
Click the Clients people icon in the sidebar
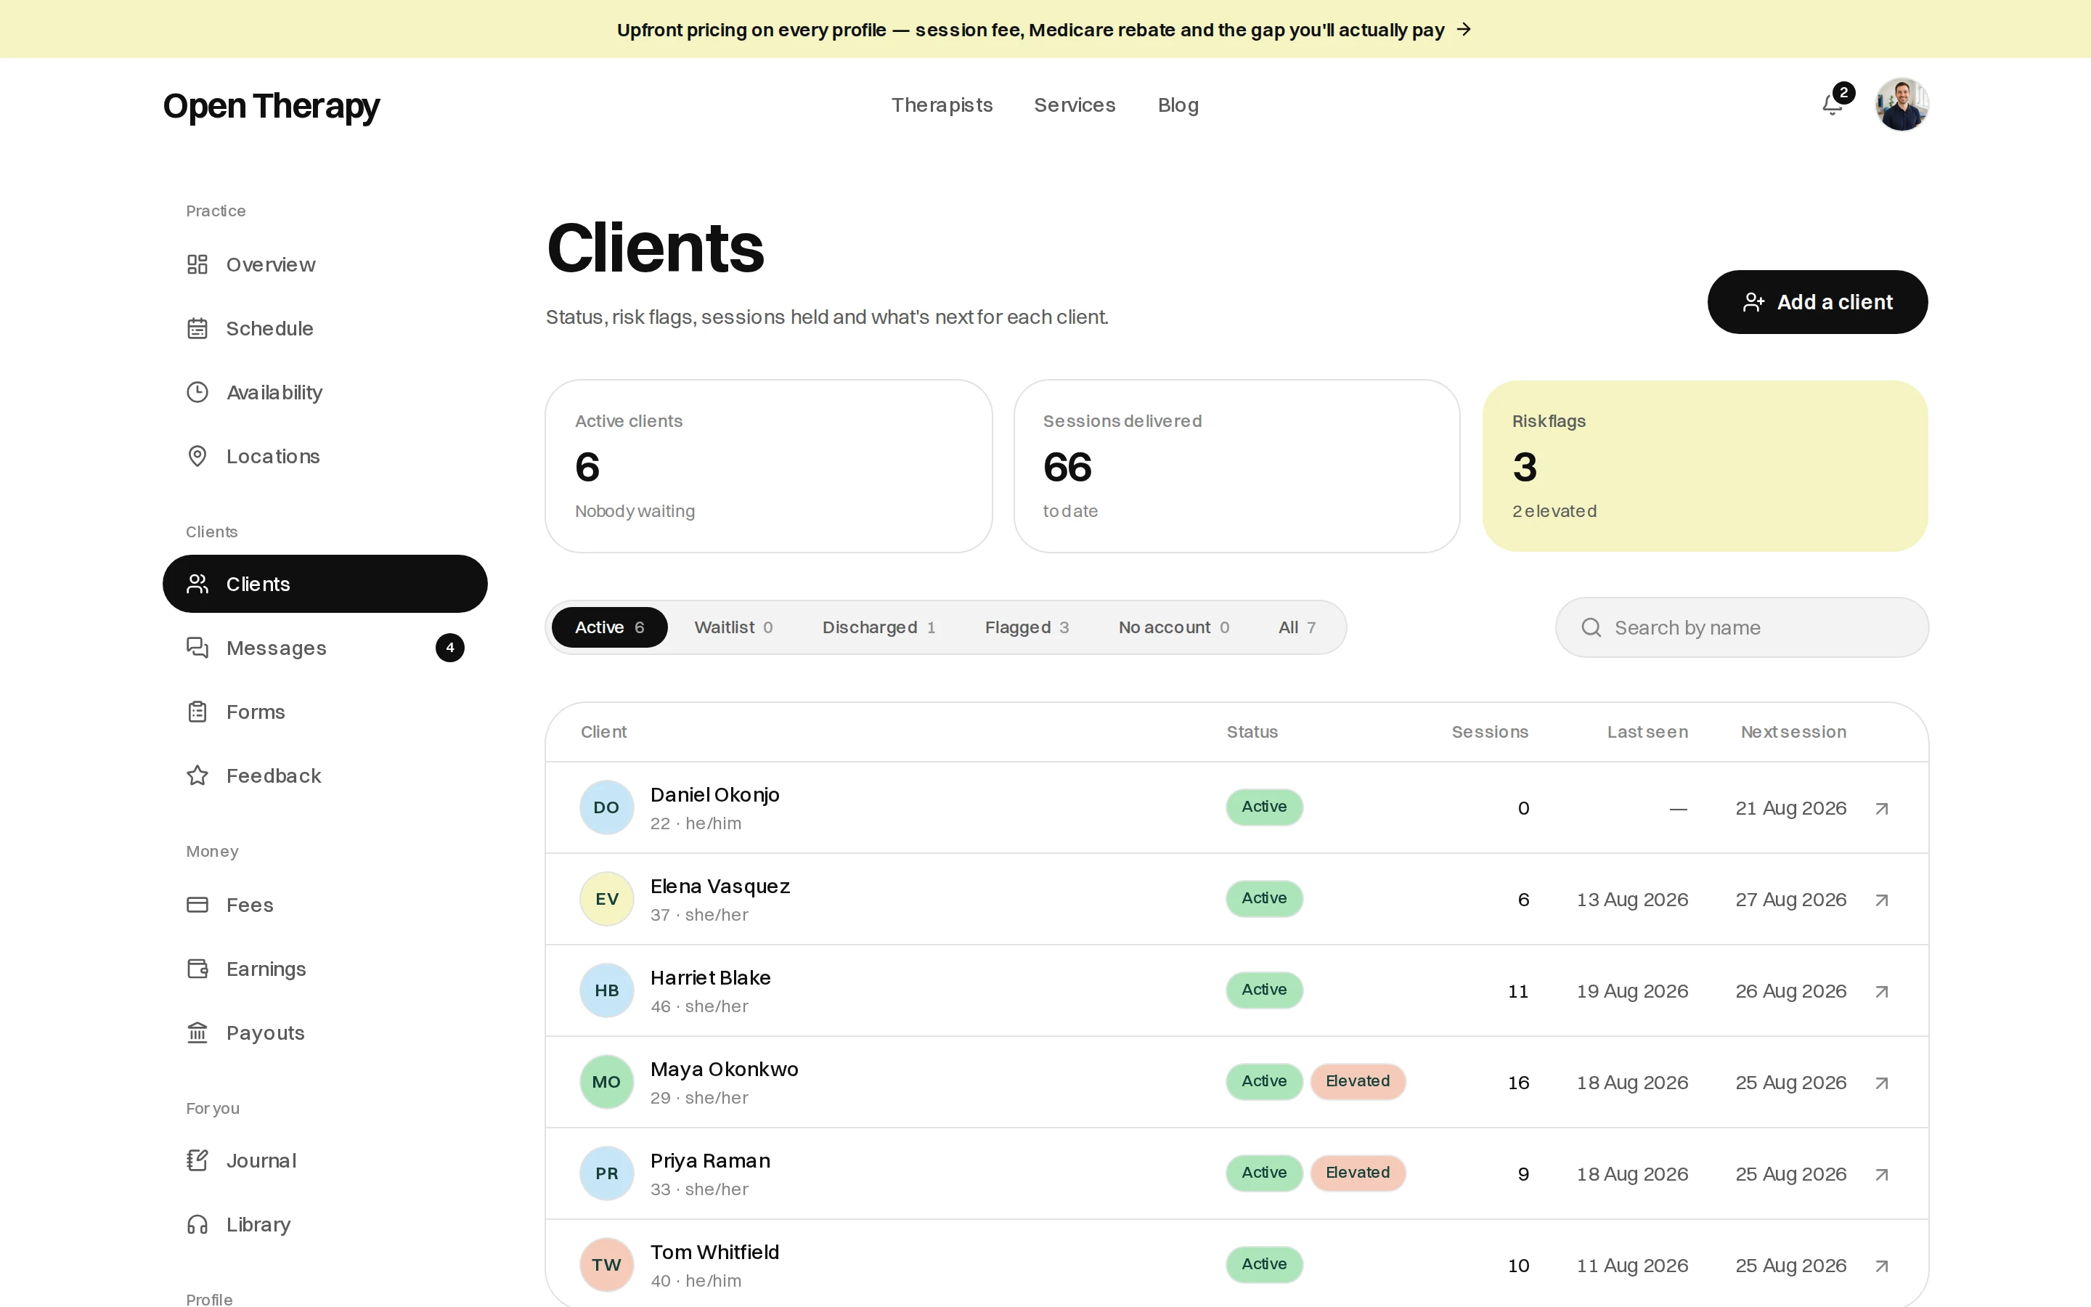(x=198, y=585)
